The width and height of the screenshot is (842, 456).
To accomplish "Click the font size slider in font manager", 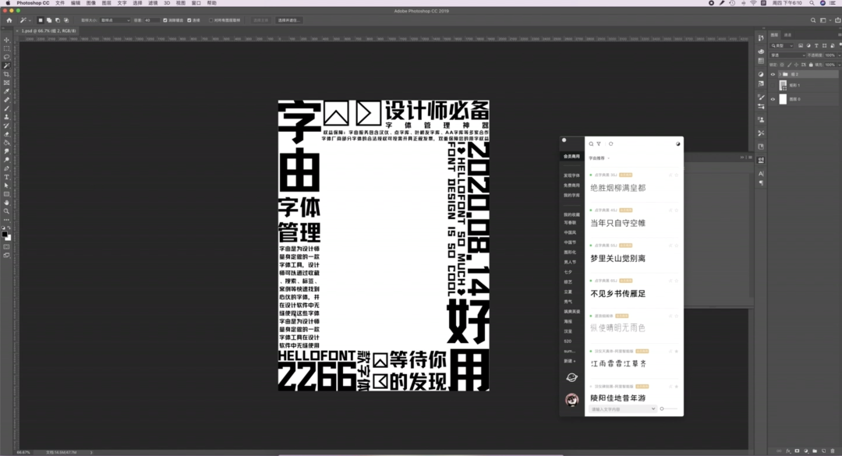I will pyautogui.click(x=669, y=408).
